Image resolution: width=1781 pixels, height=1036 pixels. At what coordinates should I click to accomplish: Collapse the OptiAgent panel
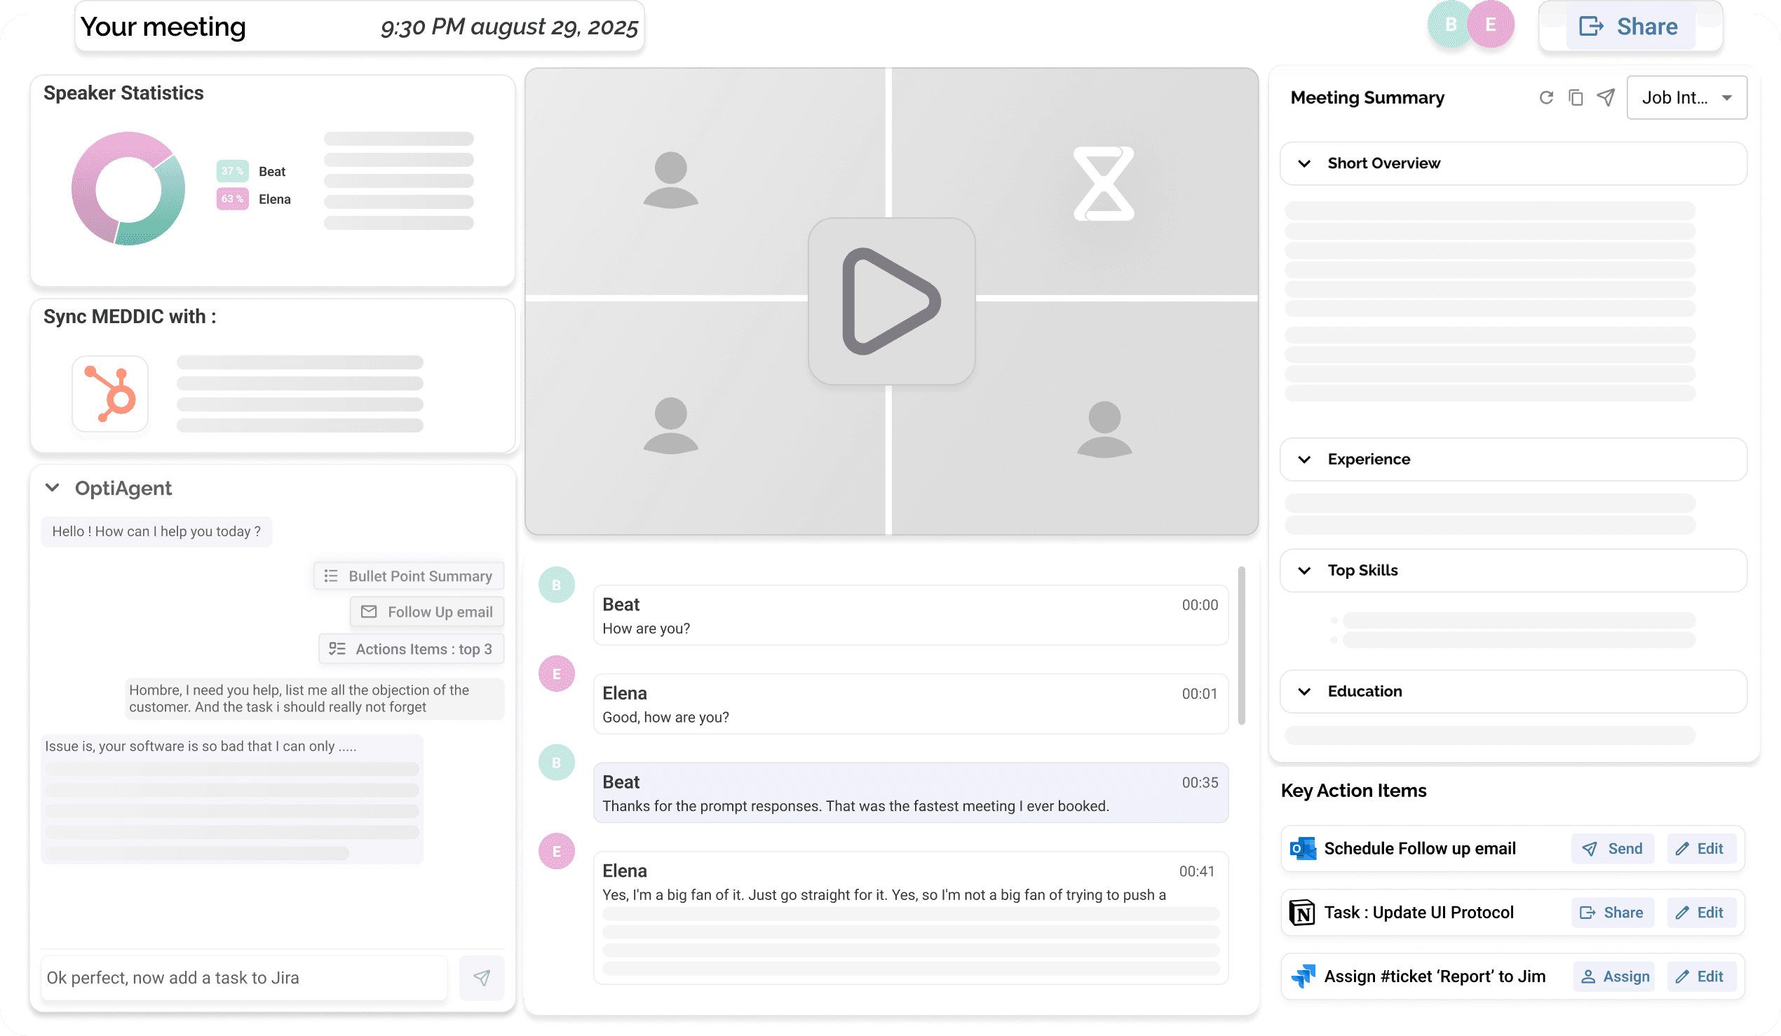[x=52, y=488]
